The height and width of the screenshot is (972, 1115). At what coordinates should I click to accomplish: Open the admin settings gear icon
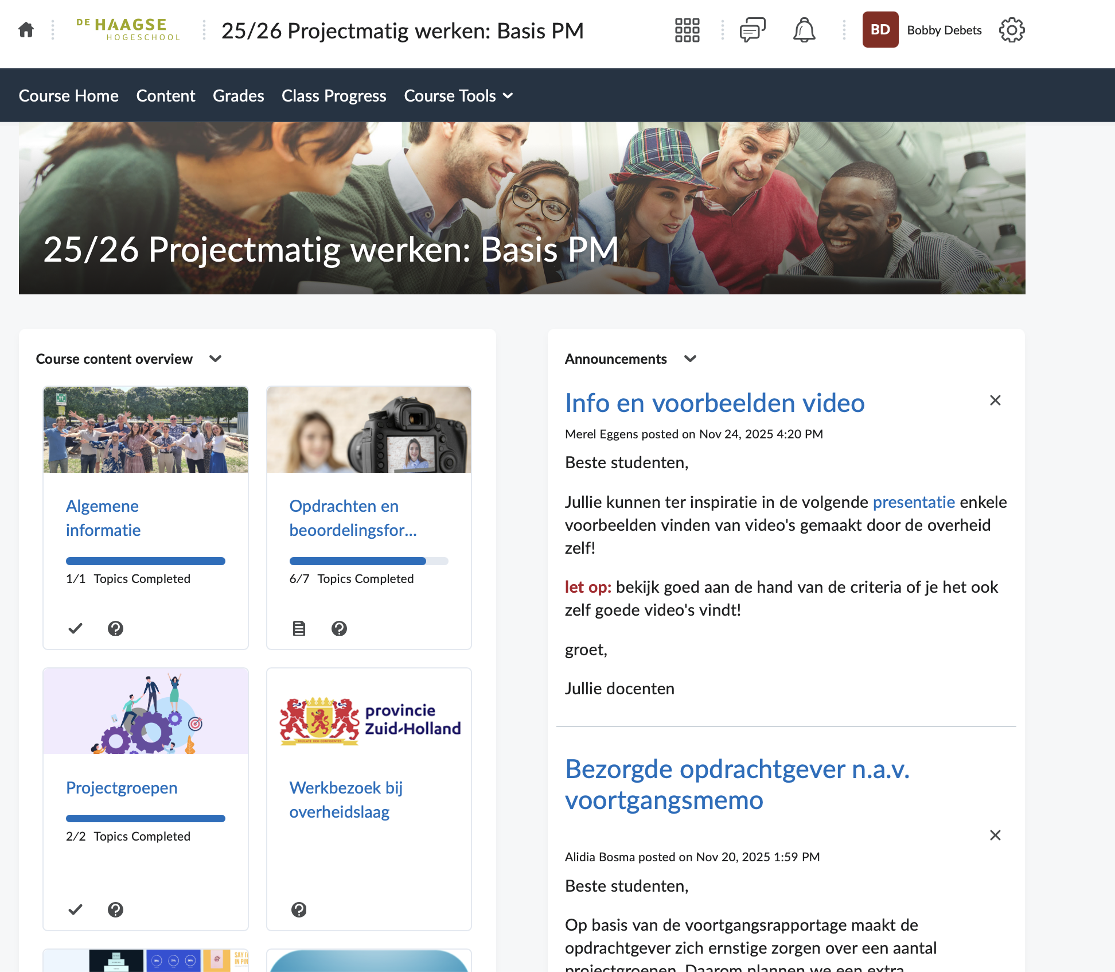(x=1011, y=30)
